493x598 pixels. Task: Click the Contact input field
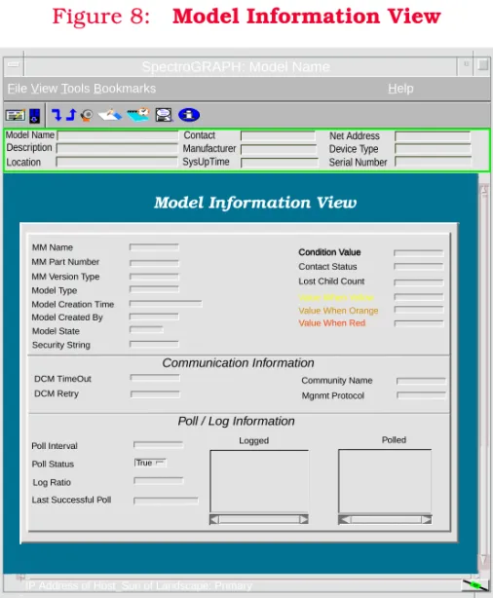[x=279, y=135]
